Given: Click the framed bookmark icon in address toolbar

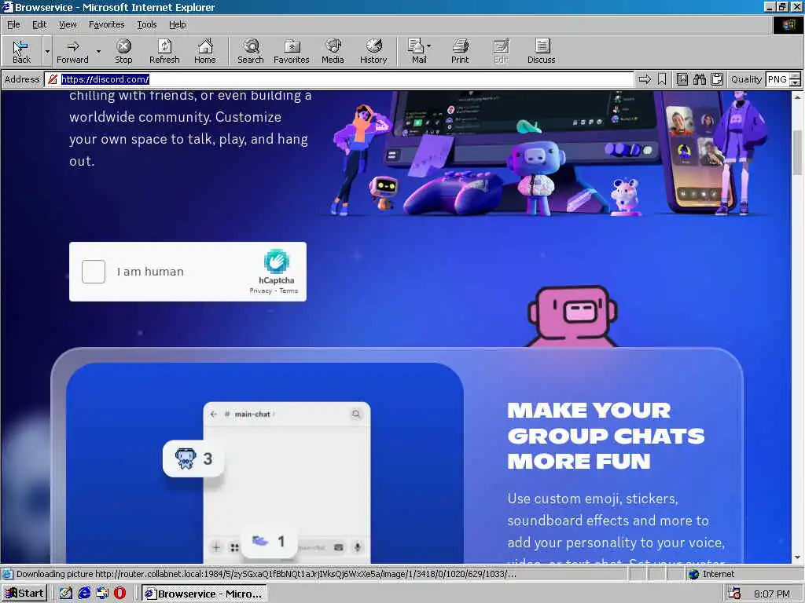Looking at the screenshot, I should [x=682, y=79].
